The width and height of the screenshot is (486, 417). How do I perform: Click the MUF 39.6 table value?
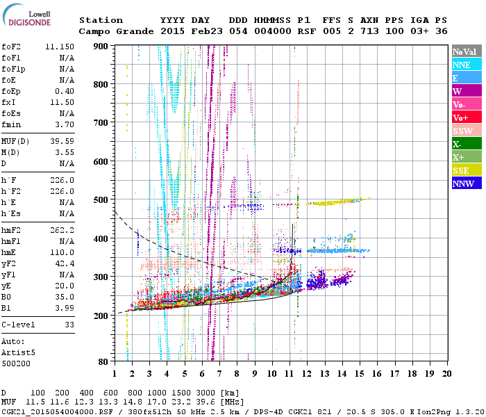[206, 402]
